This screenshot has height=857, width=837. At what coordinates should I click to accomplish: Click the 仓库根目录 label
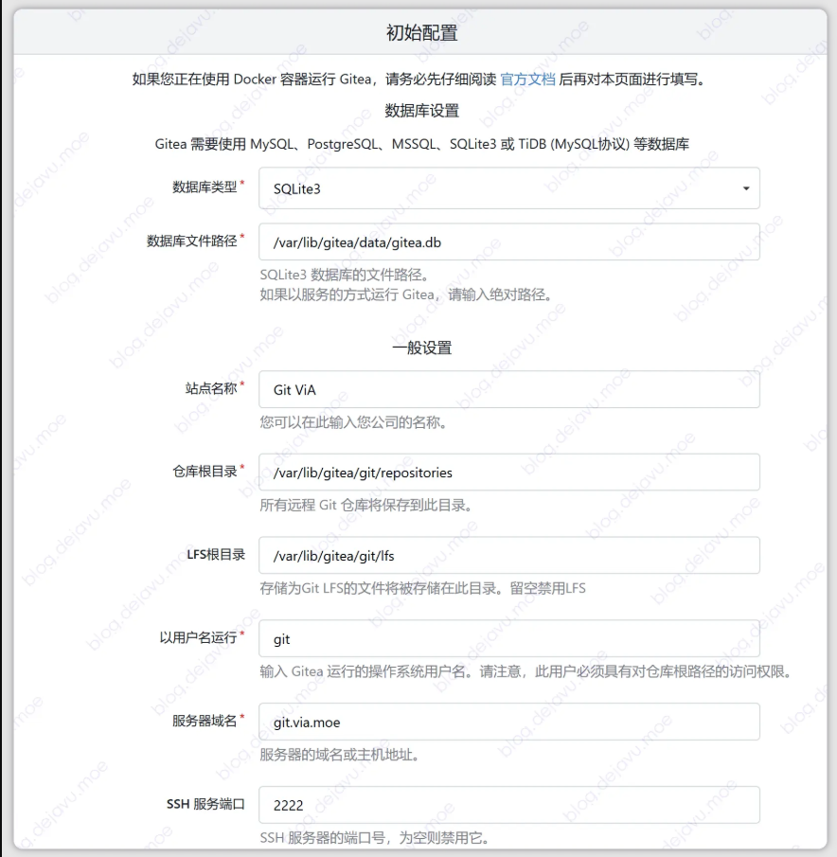click(204, 471)
